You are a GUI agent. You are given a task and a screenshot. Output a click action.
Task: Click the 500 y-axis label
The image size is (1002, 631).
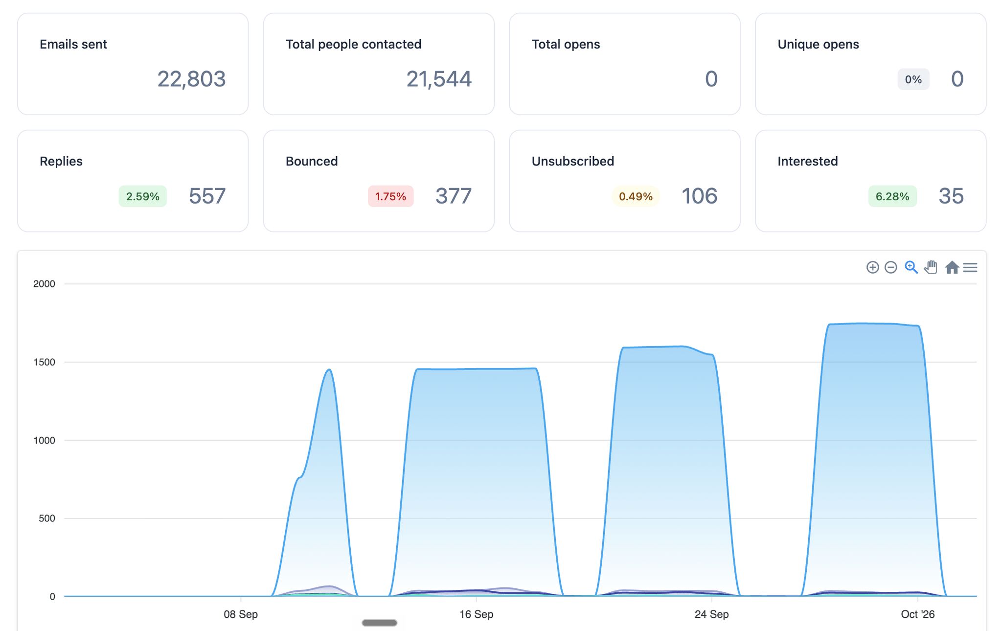coord(47,518)
